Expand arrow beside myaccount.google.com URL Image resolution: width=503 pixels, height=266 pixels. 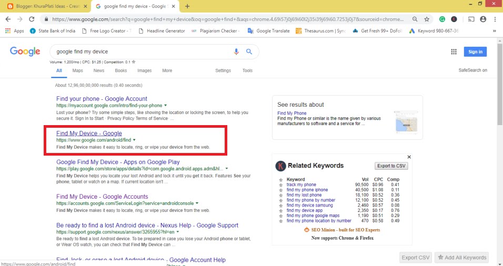click(x=166, y=106)
